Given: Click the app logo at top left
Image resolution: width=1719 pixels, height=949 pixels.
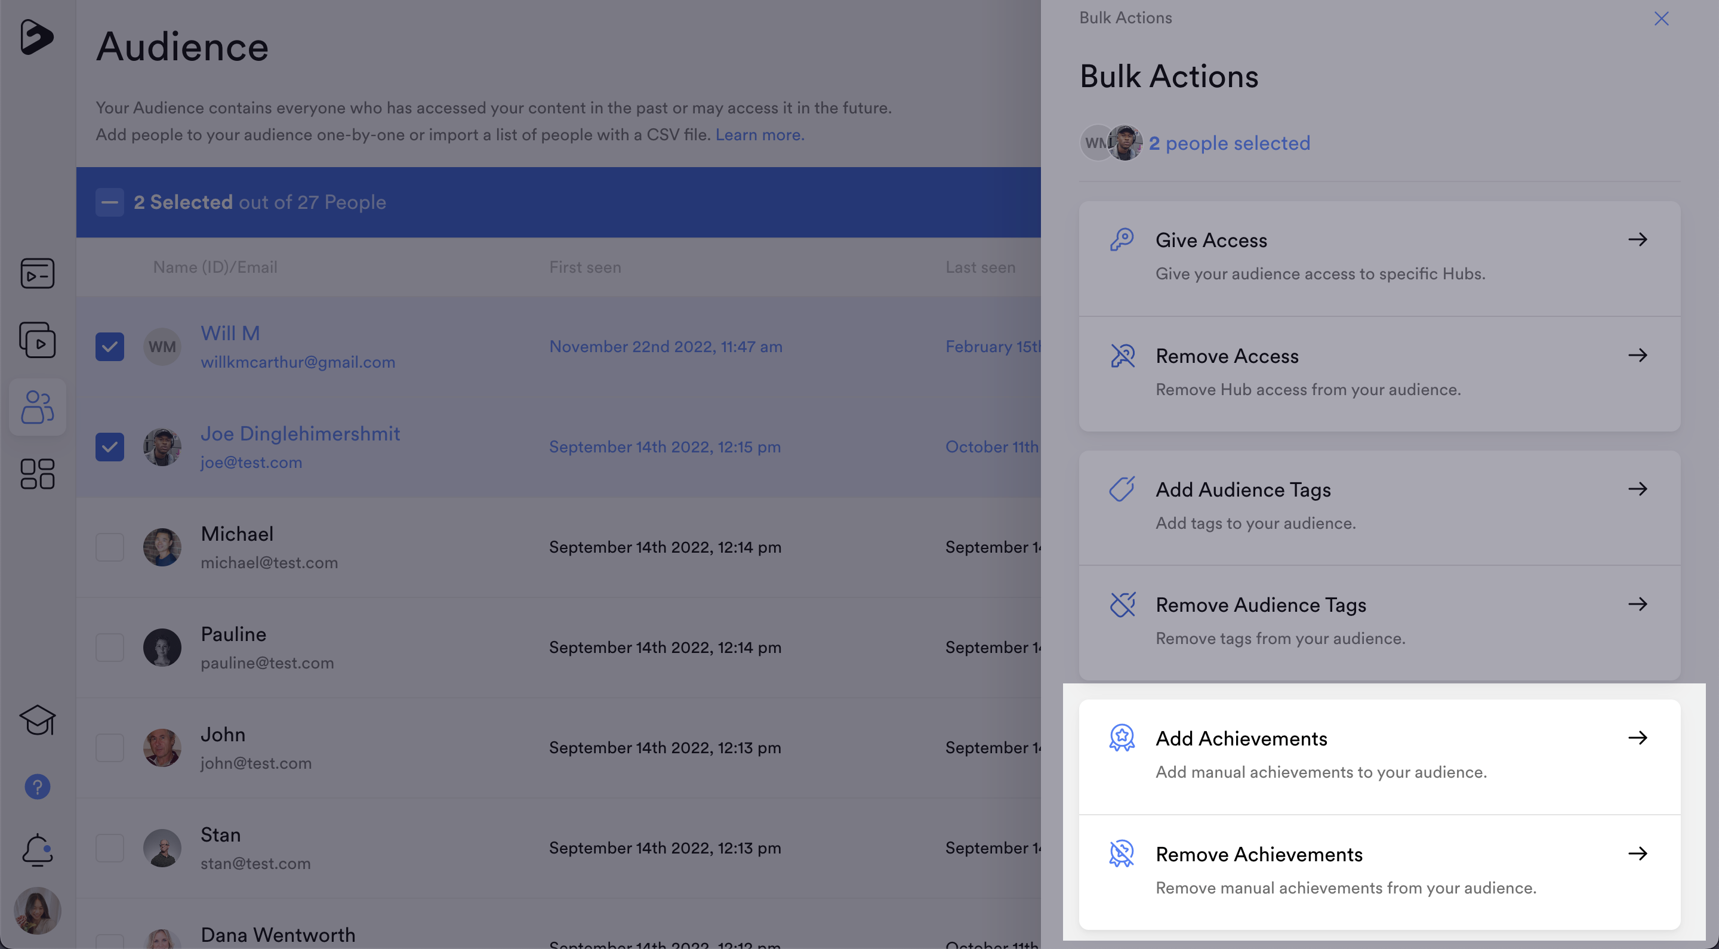Looking at the screenshot, I should coord(38,38).
